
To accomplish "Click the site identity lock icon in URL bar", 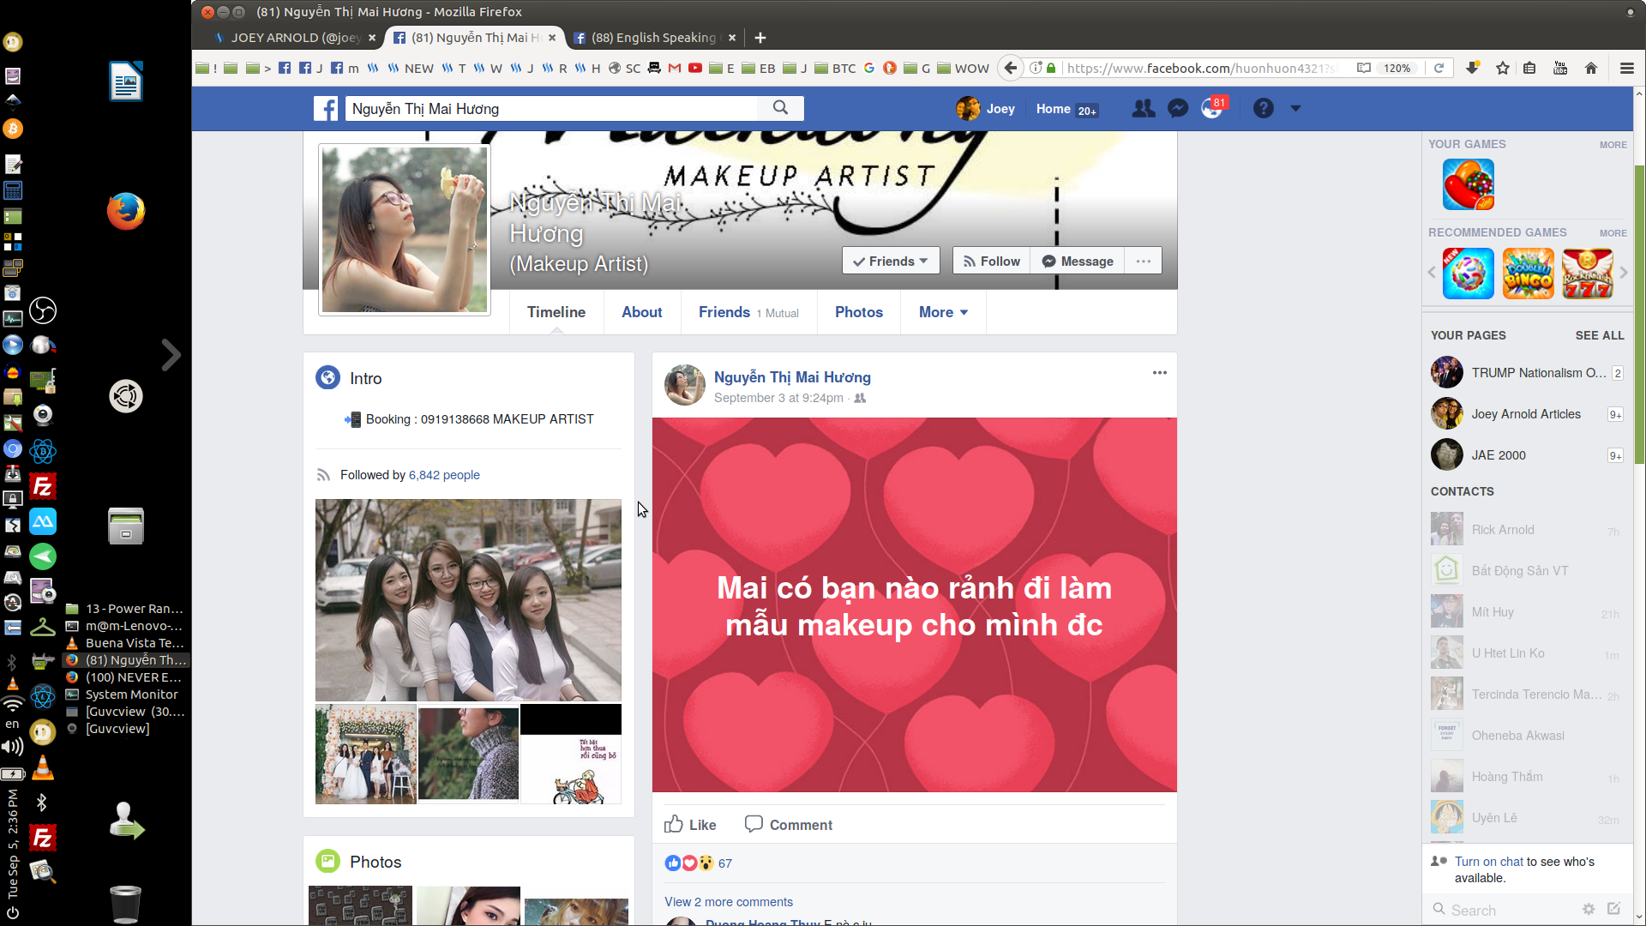I will point(1051,68).
